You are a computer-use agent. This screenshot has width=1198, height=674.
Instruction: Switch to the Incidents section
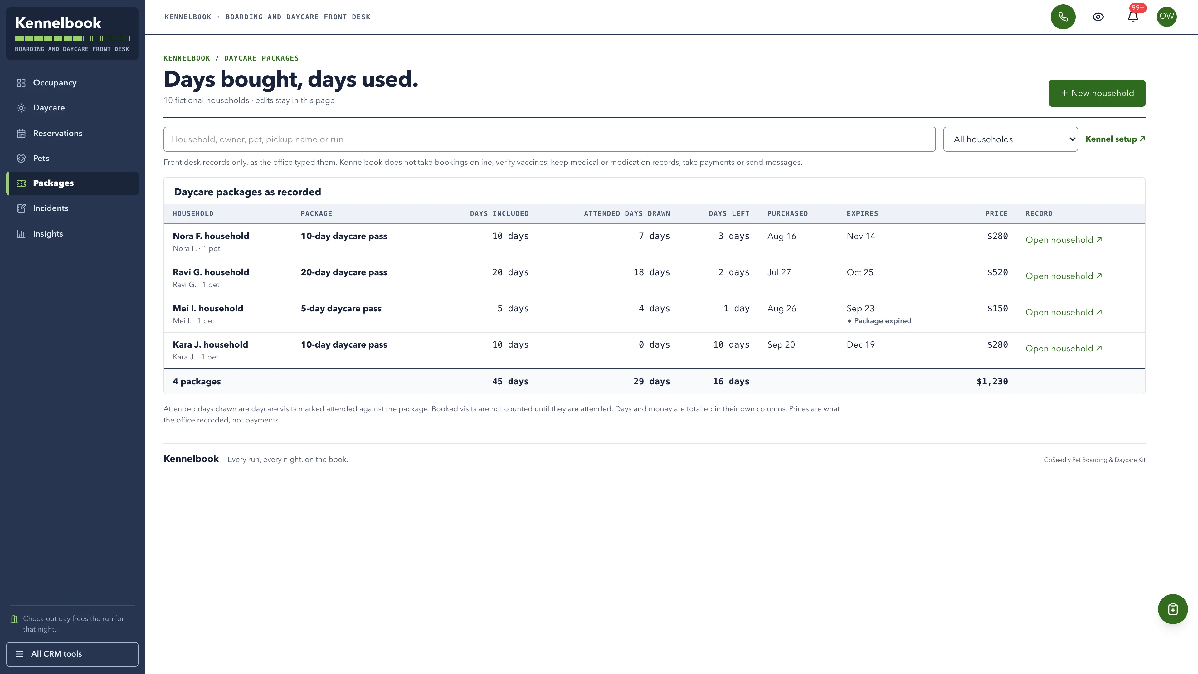pyautogui.click(x=72, y=208)
